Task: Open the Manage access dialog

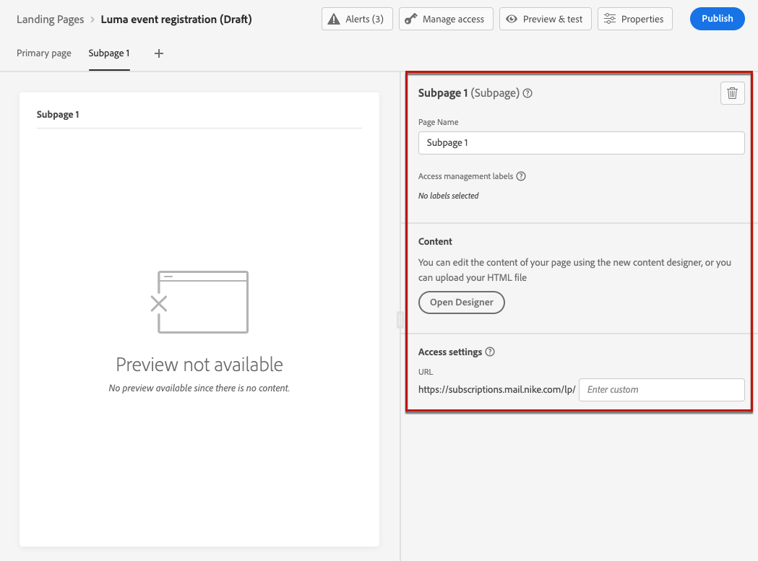Action: tap(446, 19)
